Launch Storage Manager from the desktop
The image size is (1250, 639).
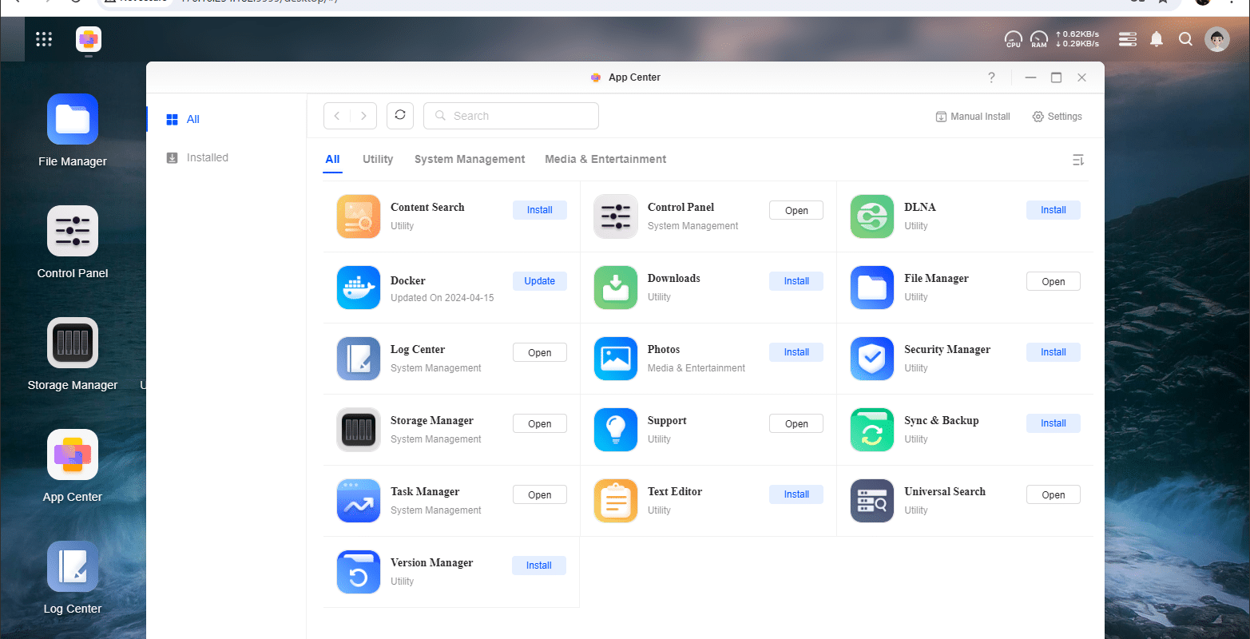point(73,343)
